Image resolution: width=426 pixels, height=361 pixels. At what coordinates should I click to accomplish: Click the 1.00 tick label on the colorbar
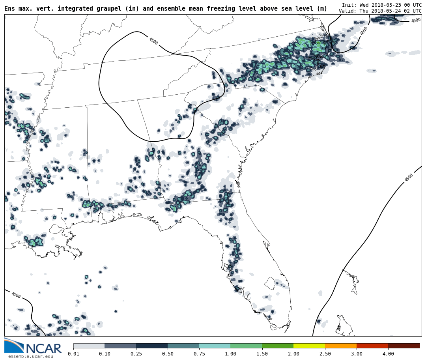click(230, 354)
